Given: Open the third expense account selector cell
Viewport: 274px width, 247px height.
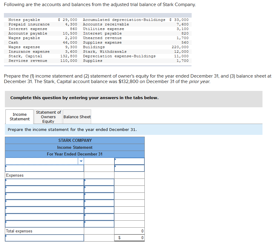Looking at the screenshot, I should pos(44,196).
